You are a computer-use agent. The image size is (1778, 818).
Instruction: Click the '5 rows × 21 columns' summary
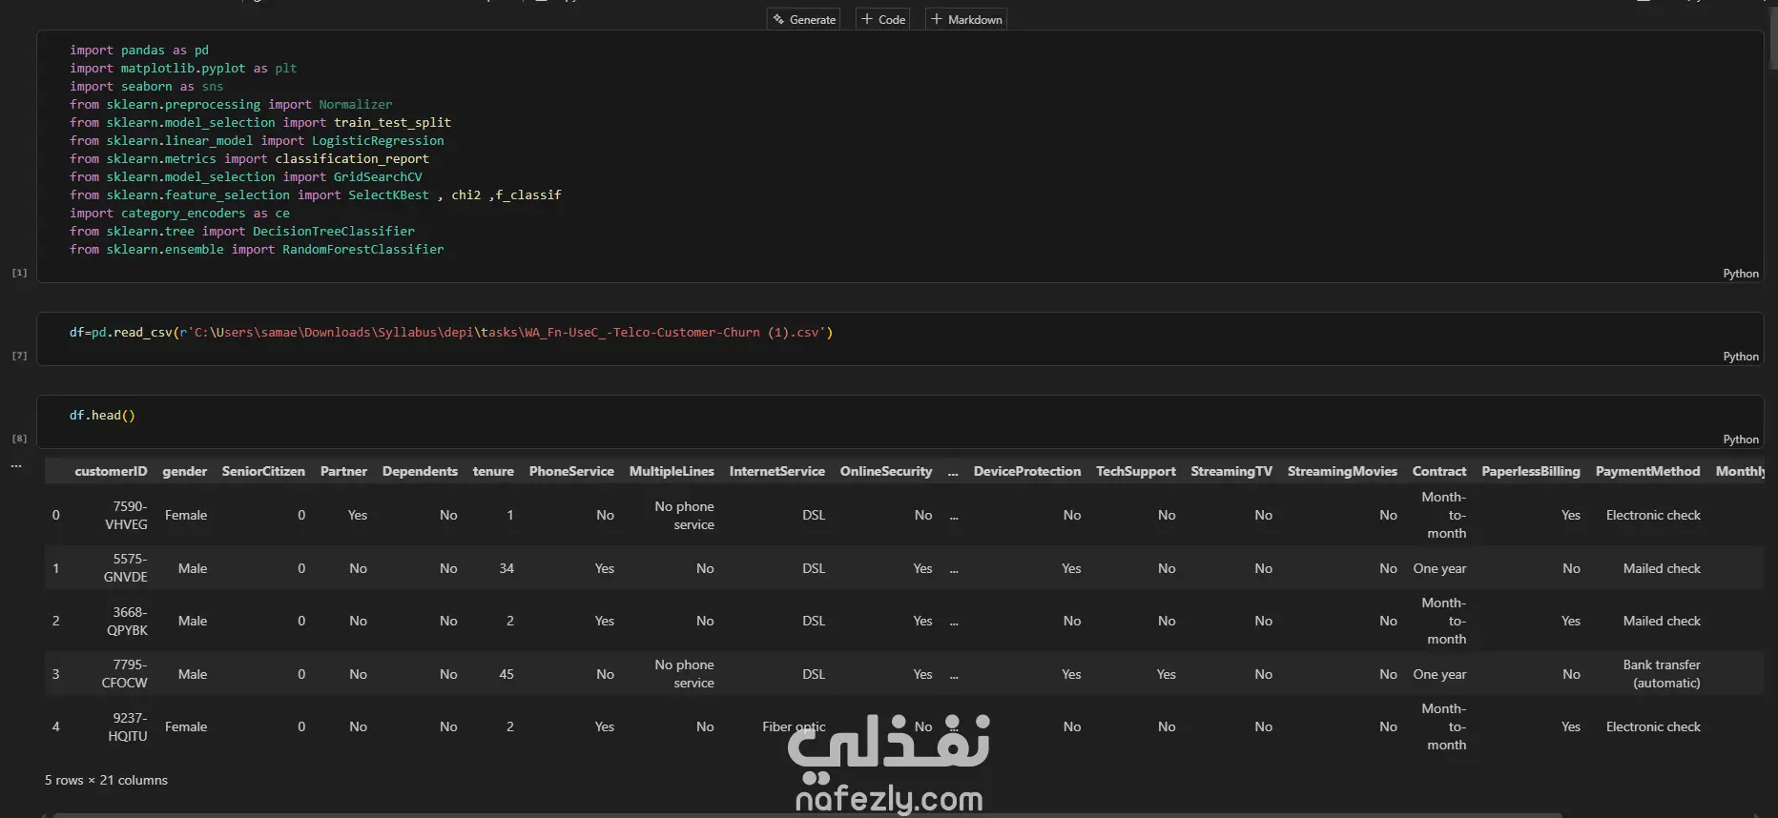pos(106,780)
